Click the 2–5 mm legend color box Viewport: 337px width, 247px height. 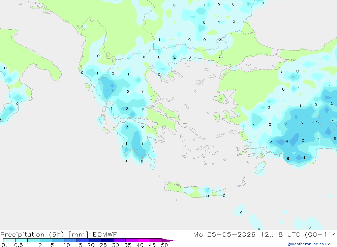pos(46,240)
